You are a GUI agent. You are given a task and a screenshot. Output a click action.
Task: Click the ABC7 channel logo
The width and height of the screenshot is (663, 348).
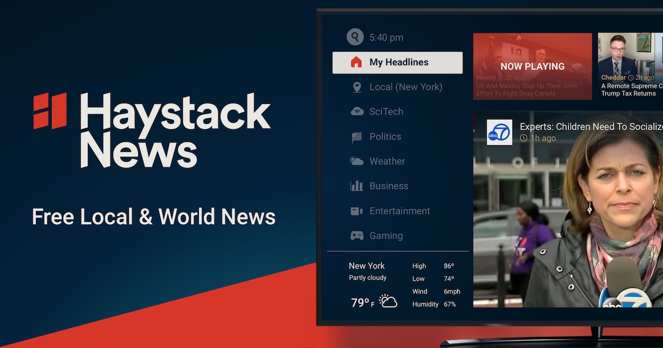coord(499,133)
